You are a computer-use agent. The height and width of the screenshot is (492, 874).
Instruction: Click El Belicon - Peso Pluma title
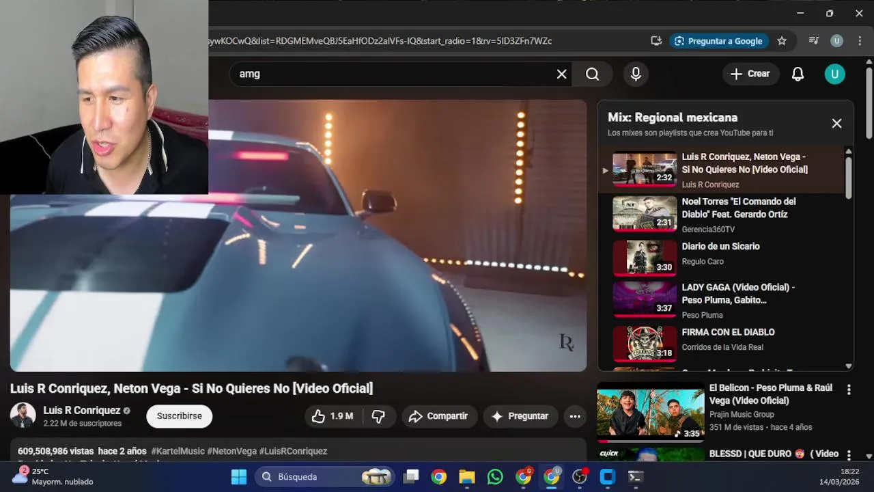(771, 394)
